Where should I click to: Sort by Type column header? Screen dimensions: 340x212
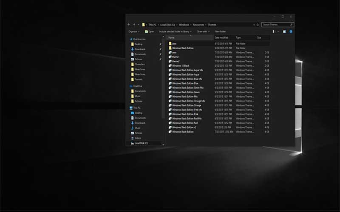(x=246, y=37)
